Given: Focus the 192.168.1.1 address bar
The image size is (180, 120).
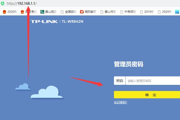Looking at the screenshot, I should click(92, 3).
